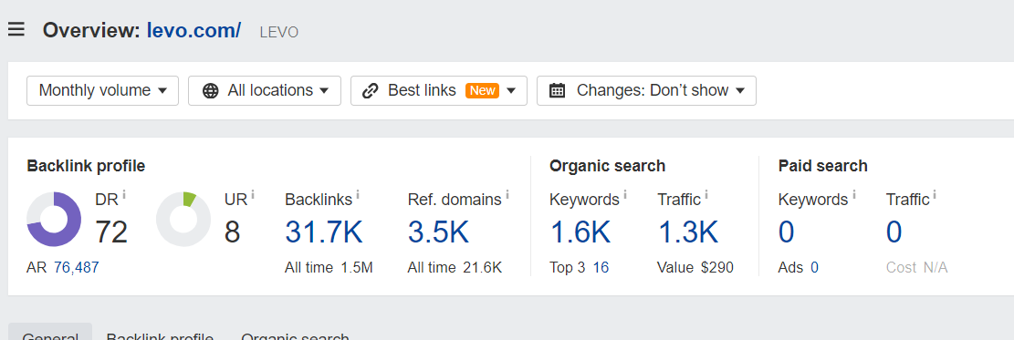Image resolution: width=1014 pixels, height=340 pixels.
Task: Open the 3.5K referring domains value
Action: click(438, 232)
